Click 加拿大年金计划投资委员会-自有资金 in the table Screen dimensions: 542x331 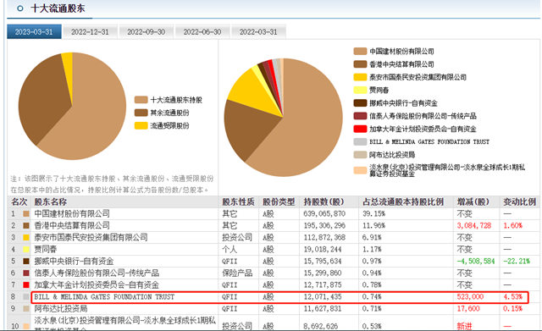pos(97,285)
